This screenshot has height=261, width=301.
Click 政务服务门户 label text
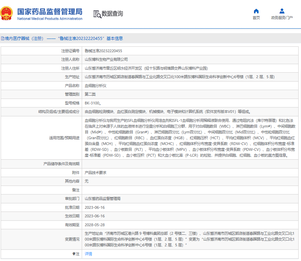coord(282,18)
